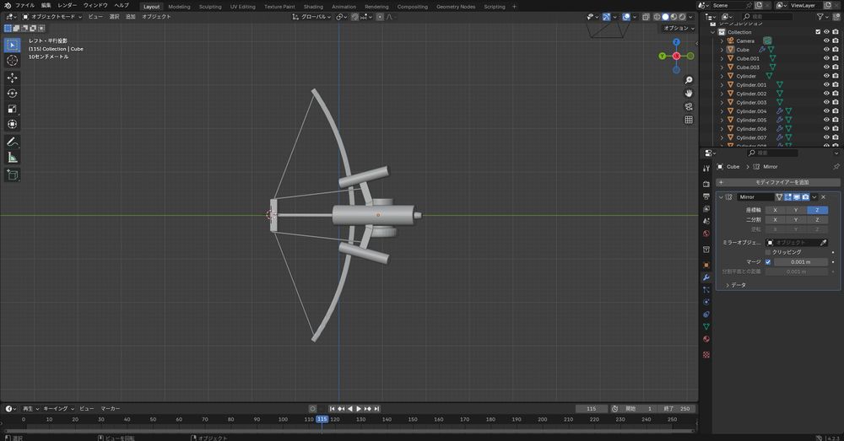Screen dimensions: 844x441
Task: Uncheck the Merge checkbox
Action: coord(768,262)
